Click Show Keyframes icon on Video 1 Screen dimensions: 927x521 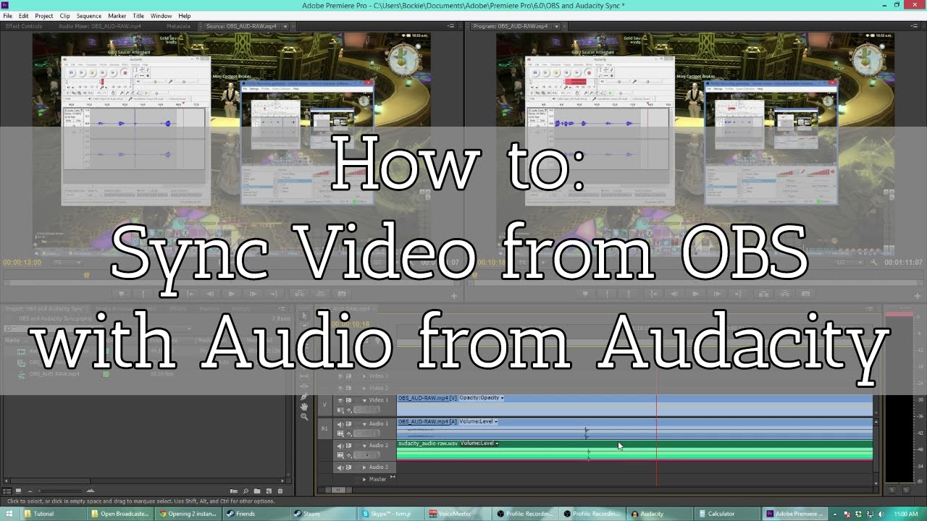349,410
